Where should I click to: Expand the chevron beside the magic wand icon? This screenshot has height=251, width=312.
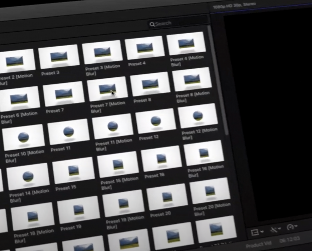click(x=280, y=228)
